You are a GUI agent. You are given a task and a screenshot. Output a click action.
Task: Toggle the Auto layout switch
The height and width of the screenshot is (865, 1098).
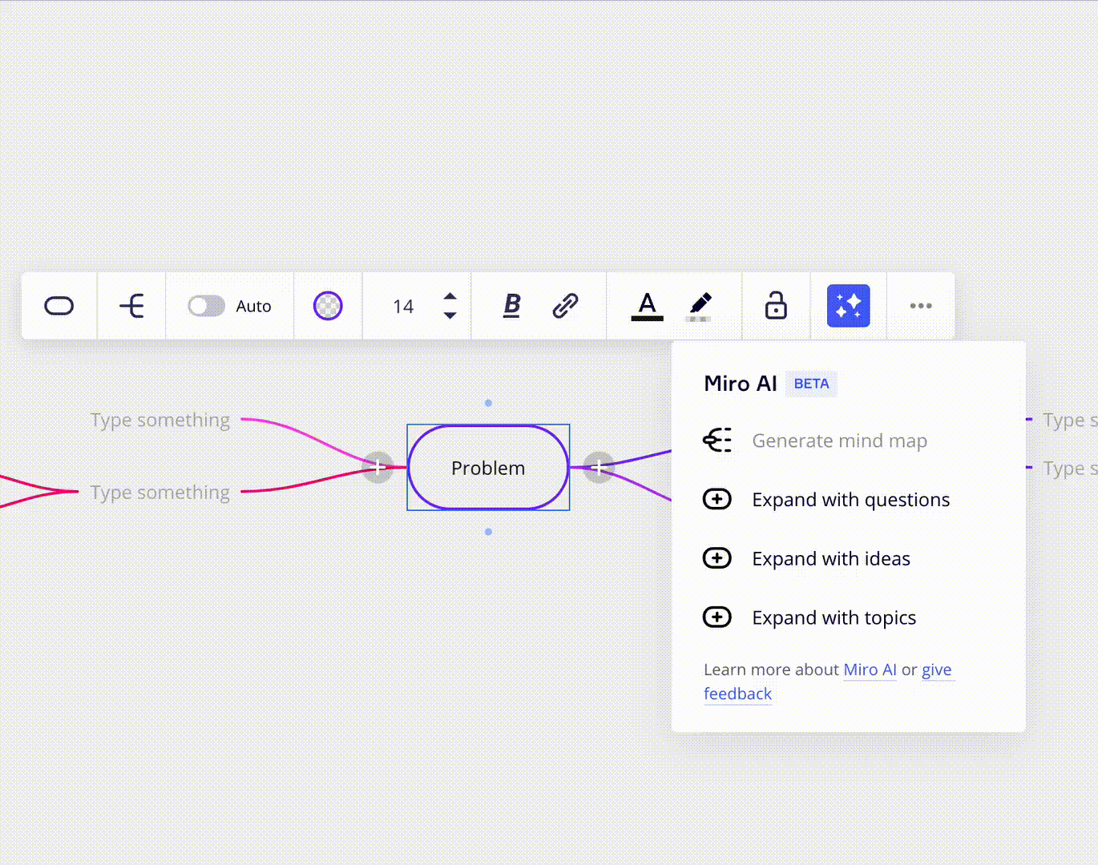point(206,306)
